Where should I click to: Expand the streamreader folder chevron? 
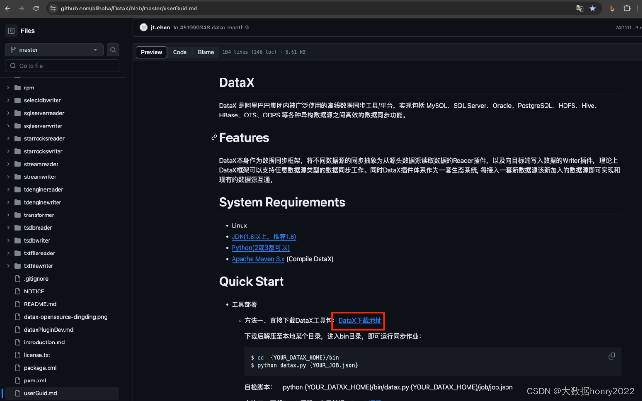(x=8, y=164)
